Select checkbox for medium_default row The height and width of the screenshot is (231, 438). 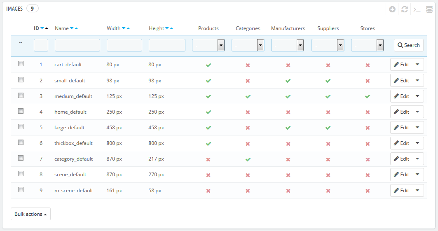tap(21, 95)
